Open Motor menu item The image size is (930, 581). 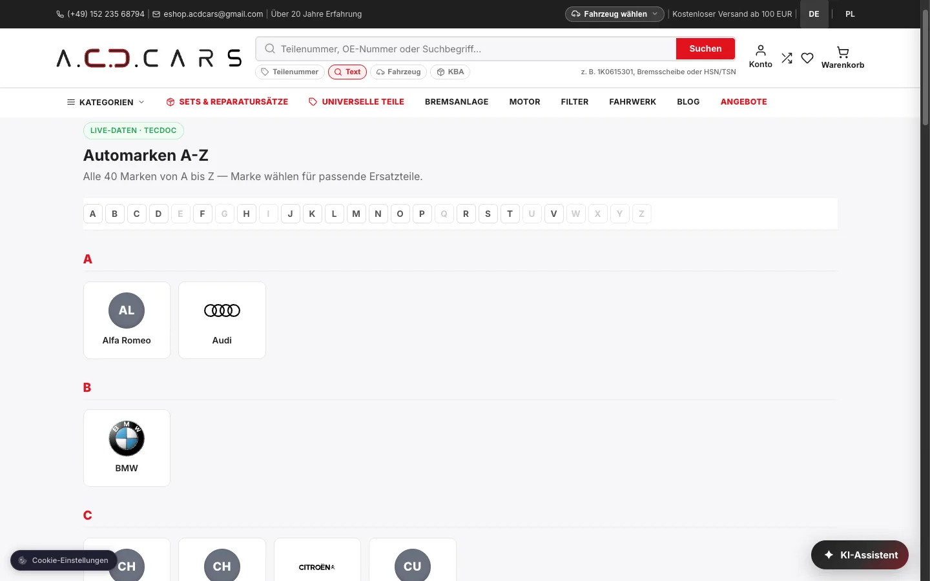point(524,102)
